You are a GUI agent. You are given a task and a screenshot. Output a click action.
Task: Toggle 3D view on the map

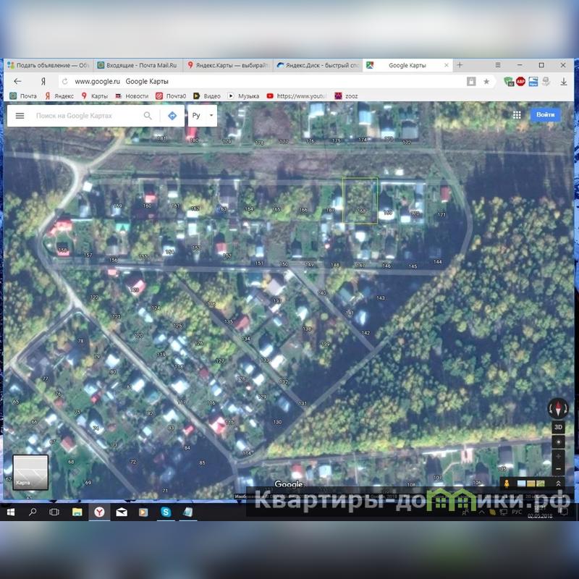point(557,427)
